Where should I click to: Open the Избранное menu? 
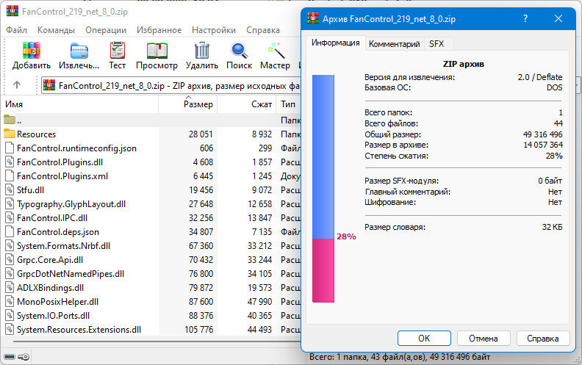pyautogui.click(x=159, y=30)
